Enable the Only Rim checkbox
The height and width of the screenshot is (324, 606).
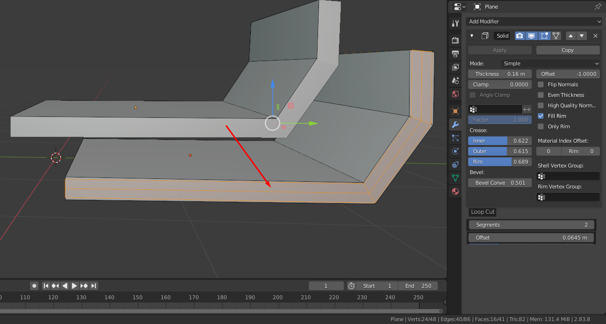(541, 126)
